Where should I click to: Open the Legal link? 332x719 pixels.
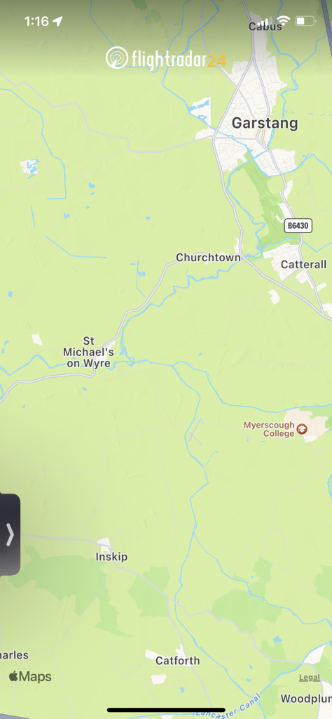click(x=310, y=678)
